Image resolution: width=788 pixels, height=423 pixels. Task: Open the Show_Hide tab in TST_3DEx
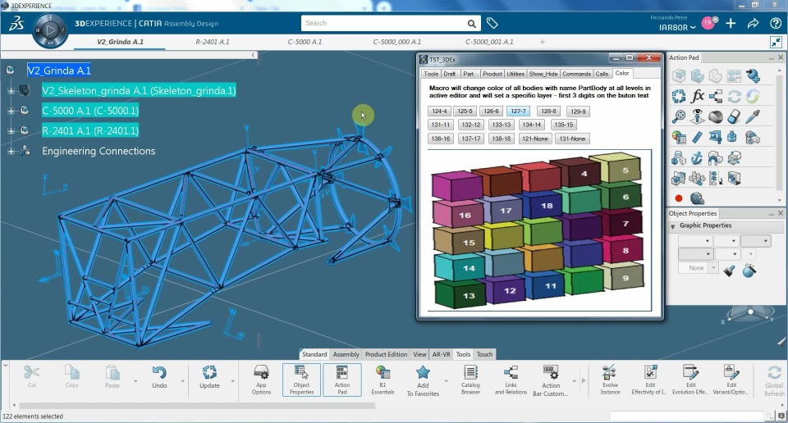[543, 74]
